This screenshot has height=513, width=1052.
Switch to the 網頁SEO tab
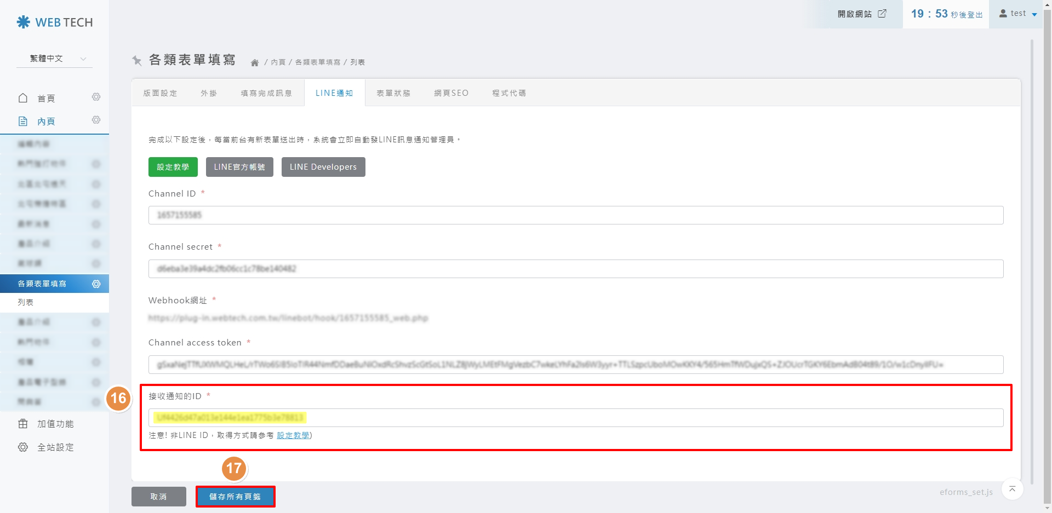pos(451,93)
